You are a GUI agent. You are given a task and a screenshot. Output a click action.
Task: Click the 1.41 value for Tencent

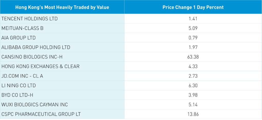pos(193,19)
